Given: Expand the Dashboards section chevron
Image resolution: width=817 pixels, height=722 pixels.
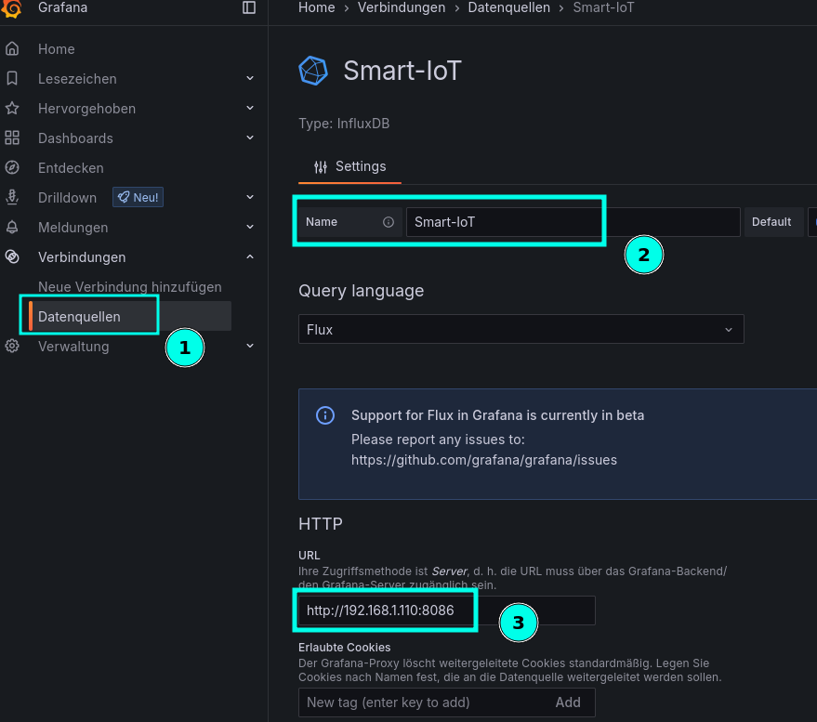Looking at the screenshot, I should [250, 138].
